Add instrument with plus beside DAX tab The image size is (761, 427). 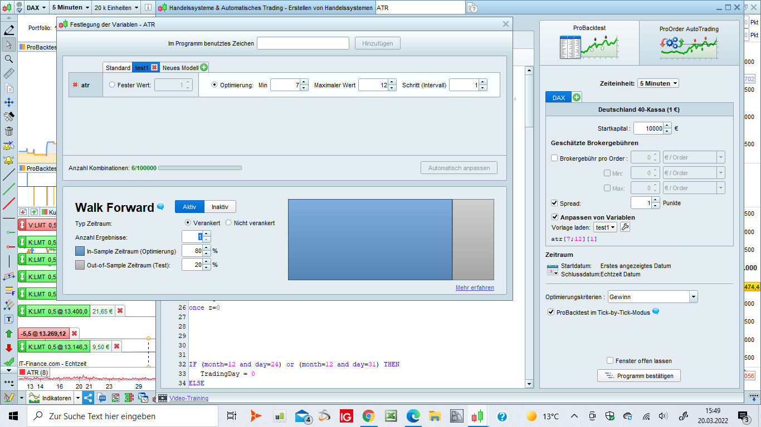pyautogui.click(x=577, y=97)
